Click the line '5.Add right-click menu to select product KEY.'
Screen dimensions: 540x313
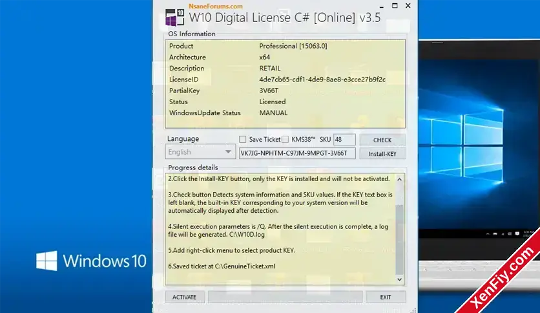pos(232,250)
